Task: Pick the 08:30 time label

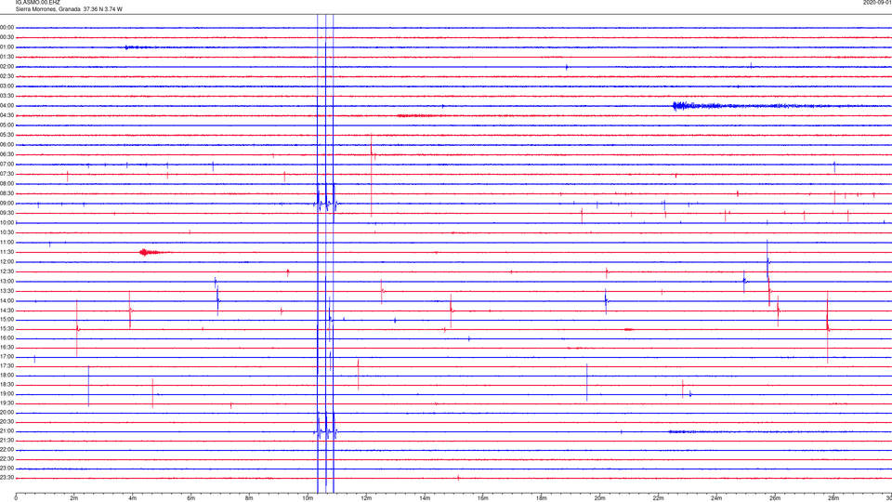Action: coord(7,193)
